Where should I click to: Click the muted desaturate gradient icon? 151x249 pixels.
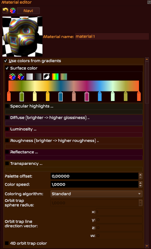tap(64, 77)
